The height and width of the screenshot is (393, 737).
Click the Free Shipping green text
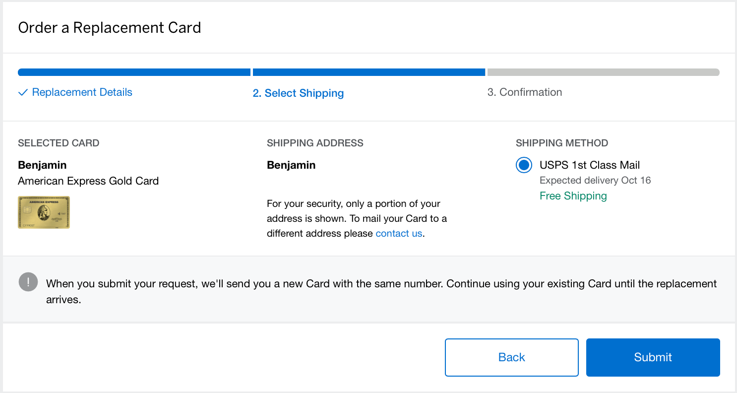[573, 196]
